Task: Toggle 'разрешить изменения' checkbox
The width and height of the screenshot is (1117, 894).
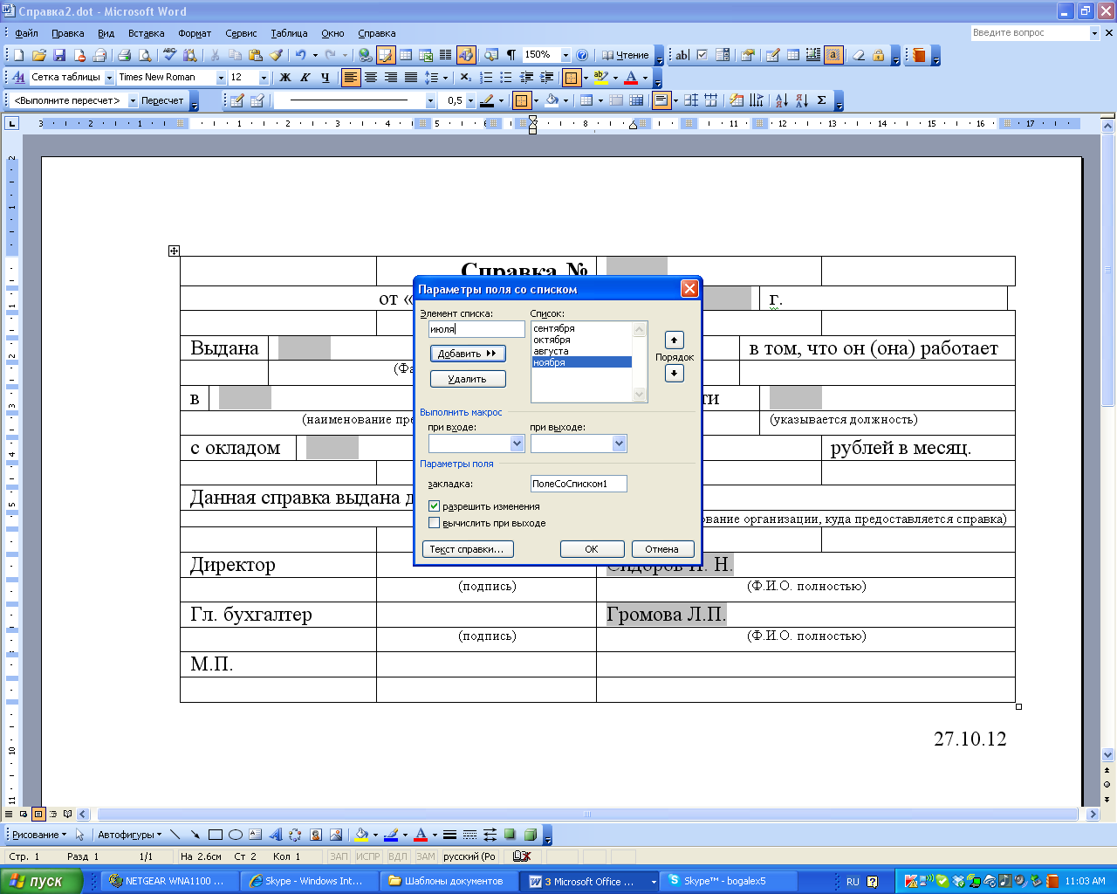Action: tap(434, 506)
